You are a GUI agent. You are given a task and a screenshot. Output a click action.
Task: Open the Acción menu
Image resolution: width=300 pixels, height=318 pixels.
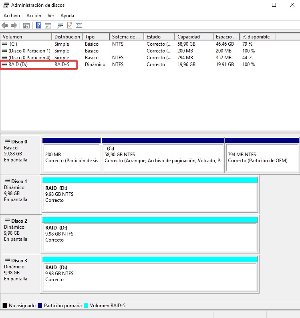click(x=34, y=15)
